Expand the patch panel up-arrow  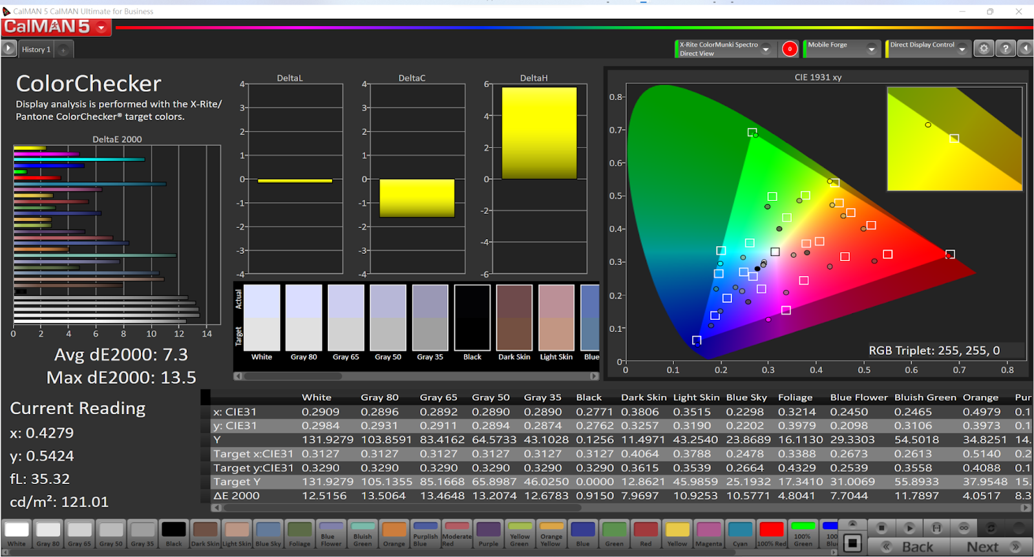pos(852,524)
